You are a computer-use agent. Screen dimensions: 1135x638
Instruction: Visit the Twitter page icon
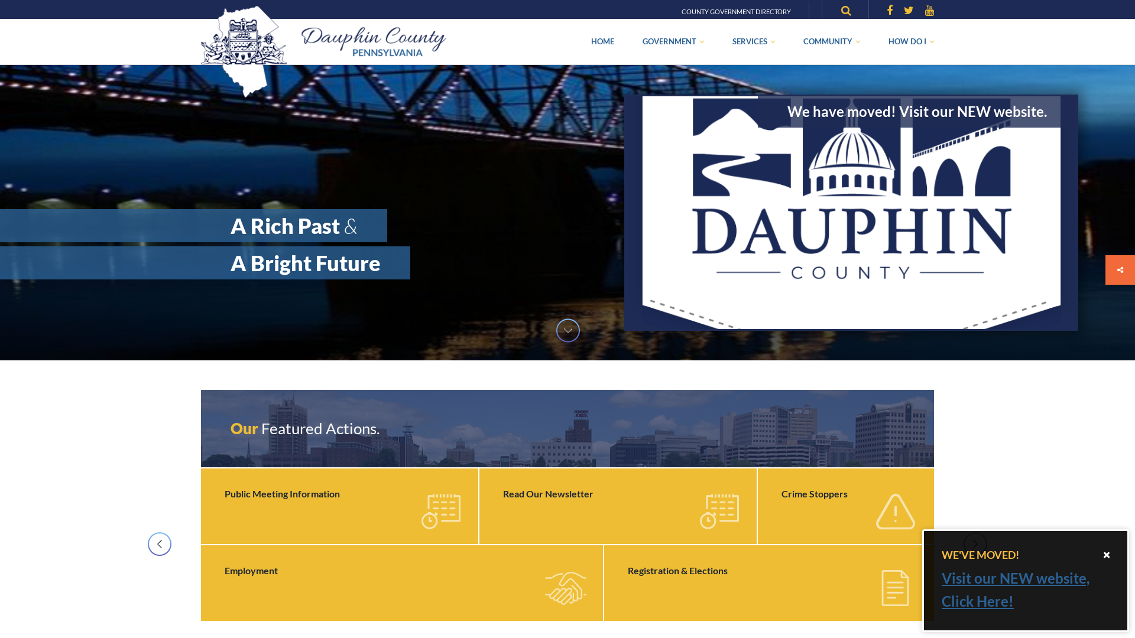(x=909, y=10)
